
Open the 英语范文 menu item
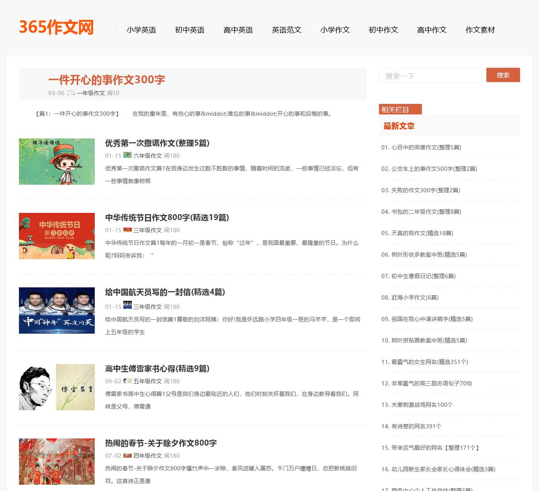point(286,30)
